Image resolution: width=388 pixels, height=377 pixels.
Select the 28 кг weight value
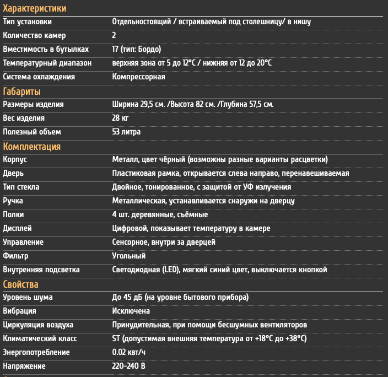pyautogui.click(x=120, y=118)
